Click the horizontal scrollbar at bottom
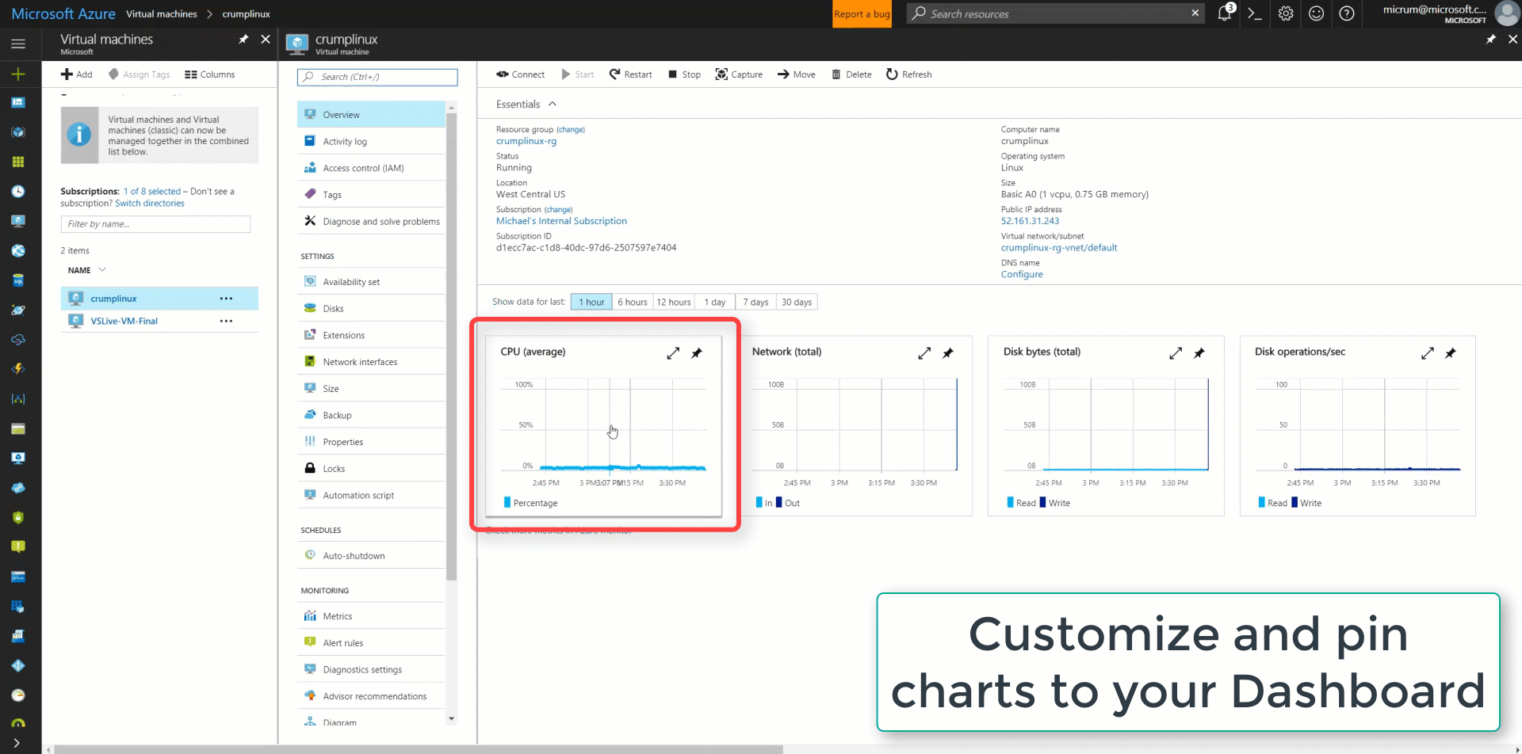1522x754 pixels. point(419,749)
